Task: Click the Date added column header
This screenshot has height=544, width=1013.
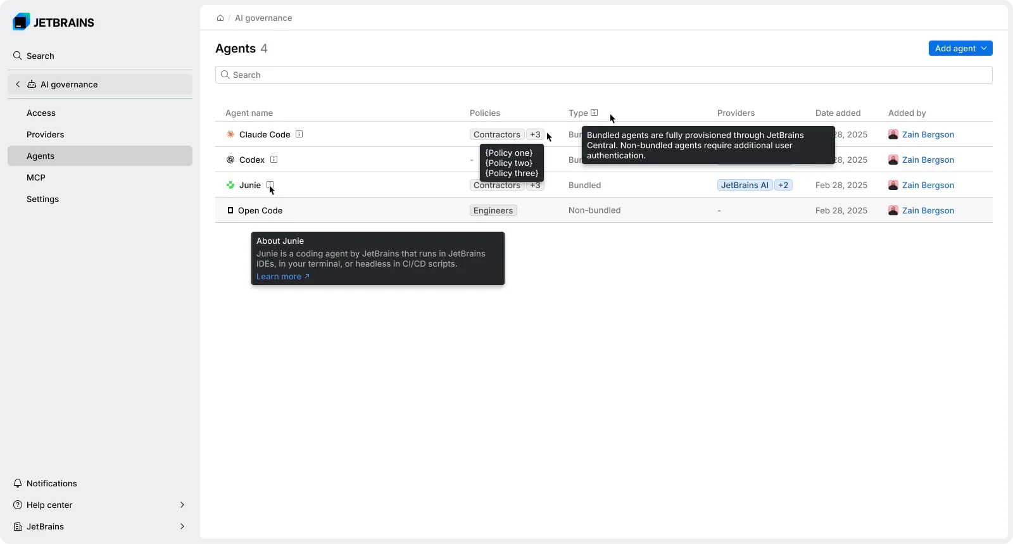Action: (838, 113)
